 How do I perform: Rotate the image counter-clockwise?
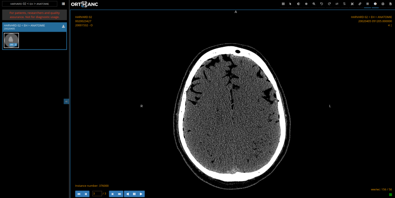pos(321,4)
